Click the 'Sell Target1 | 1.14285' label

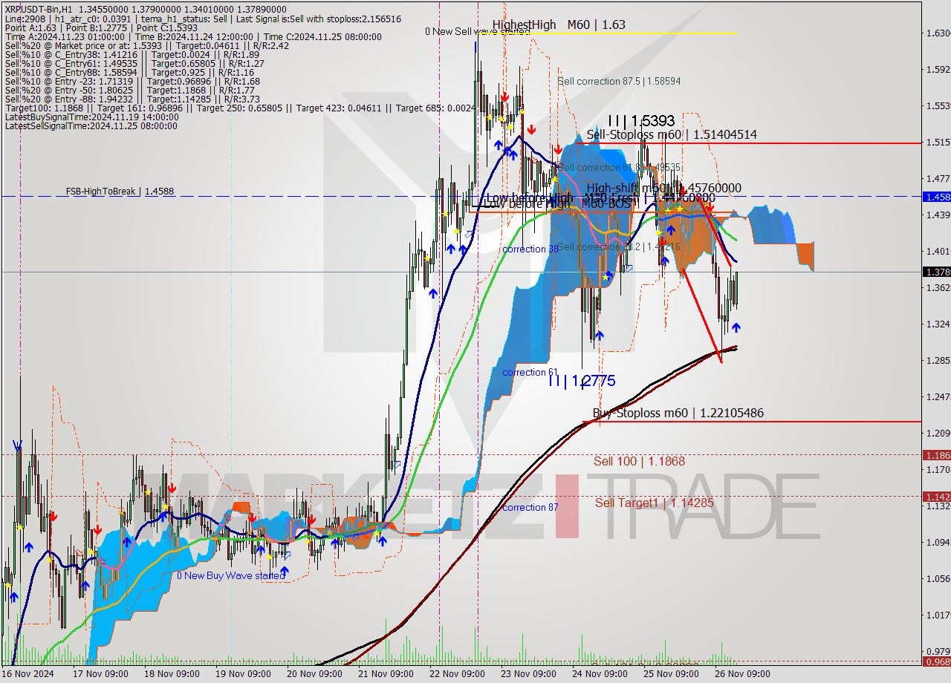coord(654,503)
